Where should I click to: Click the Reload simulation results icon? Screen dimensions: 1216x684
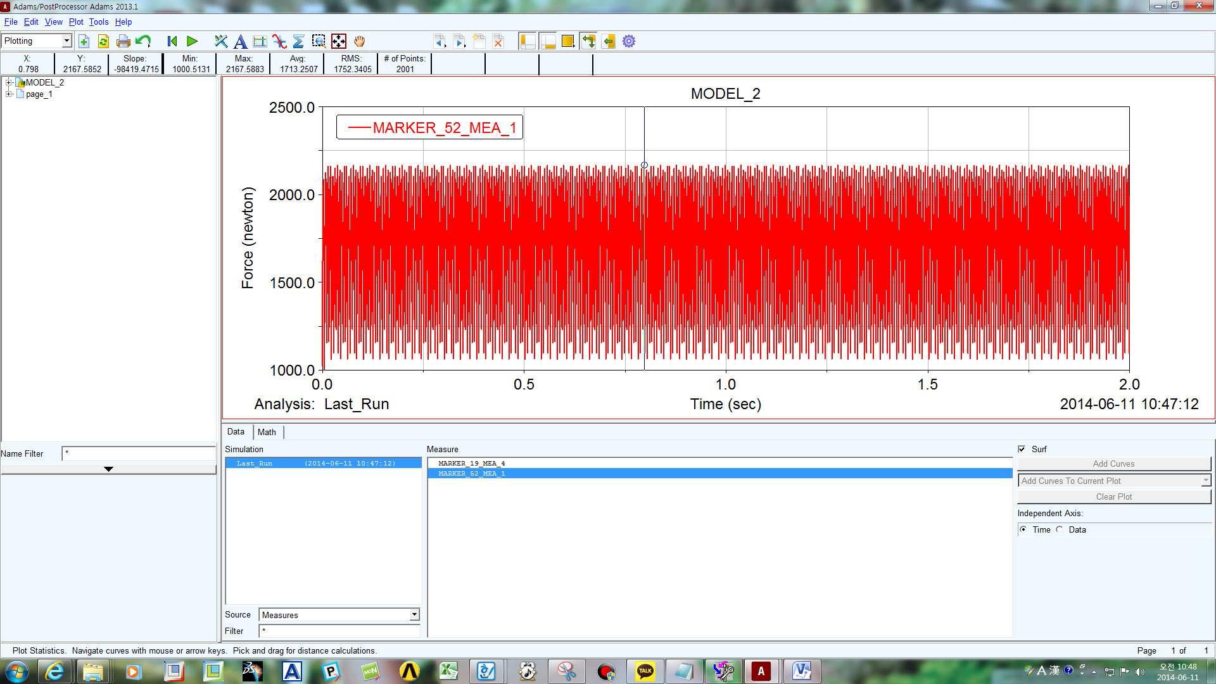pos(103,42)
